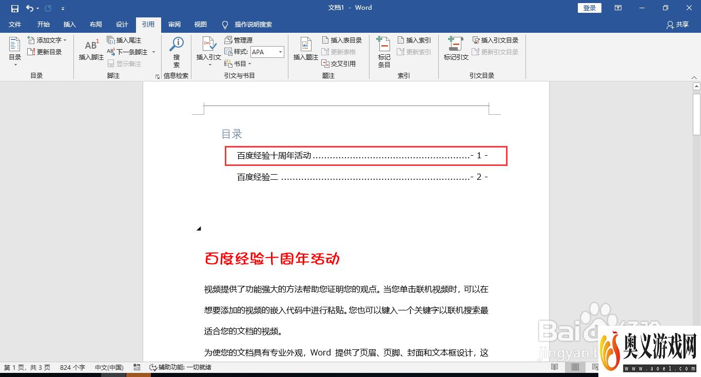Switch to the 视图 tab
The image size is (701, 377).
[201, 25]
